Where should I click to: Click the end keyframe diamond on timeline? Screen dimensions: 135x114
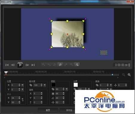coord(112,75)
